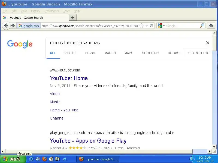The width and height of the screenshot is (218, 163).
Task: Click the blue bird quick launch icon
Action: (64, 159)
